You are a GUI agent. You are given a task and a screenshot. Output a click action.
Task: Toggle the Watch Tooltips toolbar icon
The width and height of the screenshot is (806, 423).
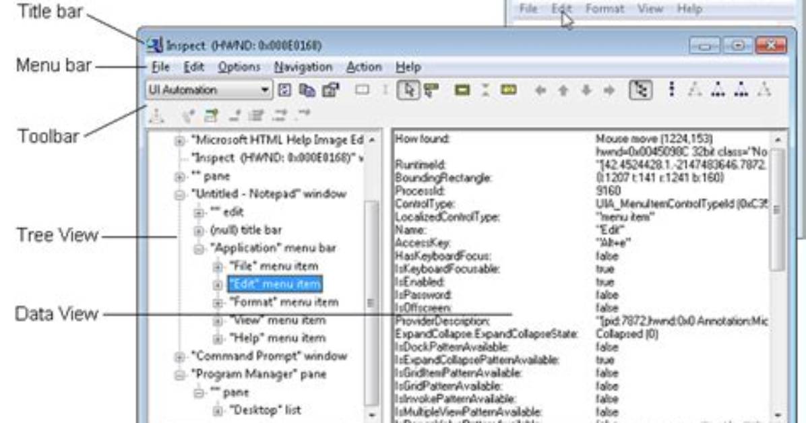click(432, 90)
